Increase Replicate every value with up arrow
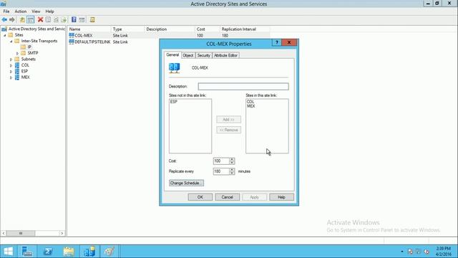 click(232, 170)
